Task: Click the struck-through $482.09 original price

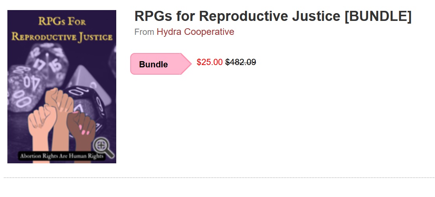Action: (x=241, y=62)
